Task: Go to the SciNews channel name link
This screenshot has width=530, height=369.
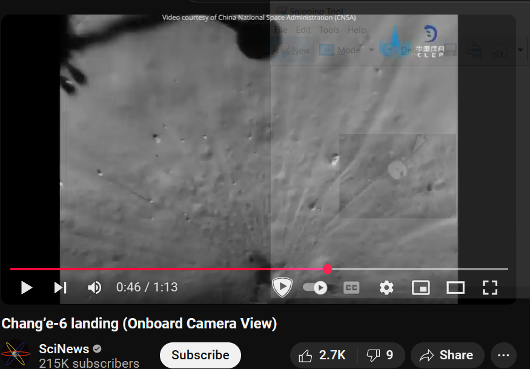Action: click(x=64, y=349)
